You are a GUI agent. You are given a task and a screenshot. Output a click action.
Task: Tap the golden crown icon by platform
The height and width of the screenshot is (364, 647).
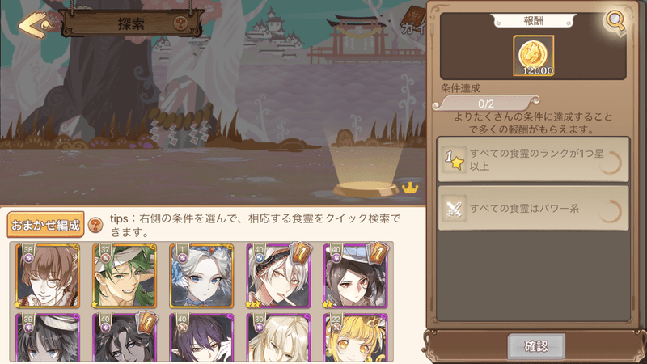click(x=410, y=188)
